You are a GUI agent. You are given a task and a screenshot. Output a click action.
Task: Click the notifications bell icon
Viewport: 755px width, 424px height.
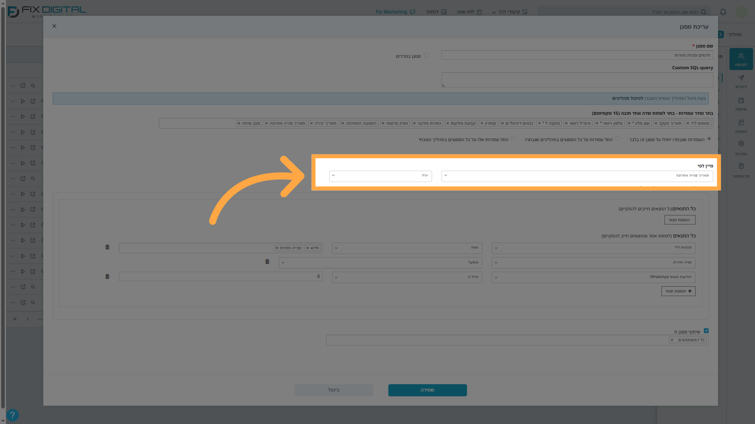pyautogui.click(x=723, y=12)
